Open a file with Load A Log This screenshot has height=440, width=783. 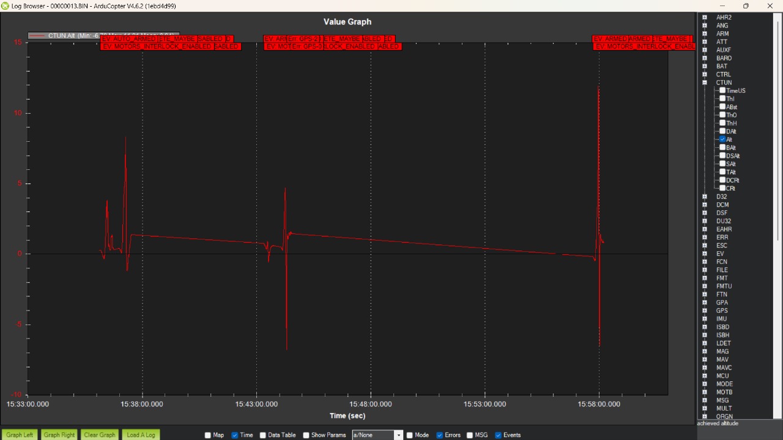(x=140, y=435)
